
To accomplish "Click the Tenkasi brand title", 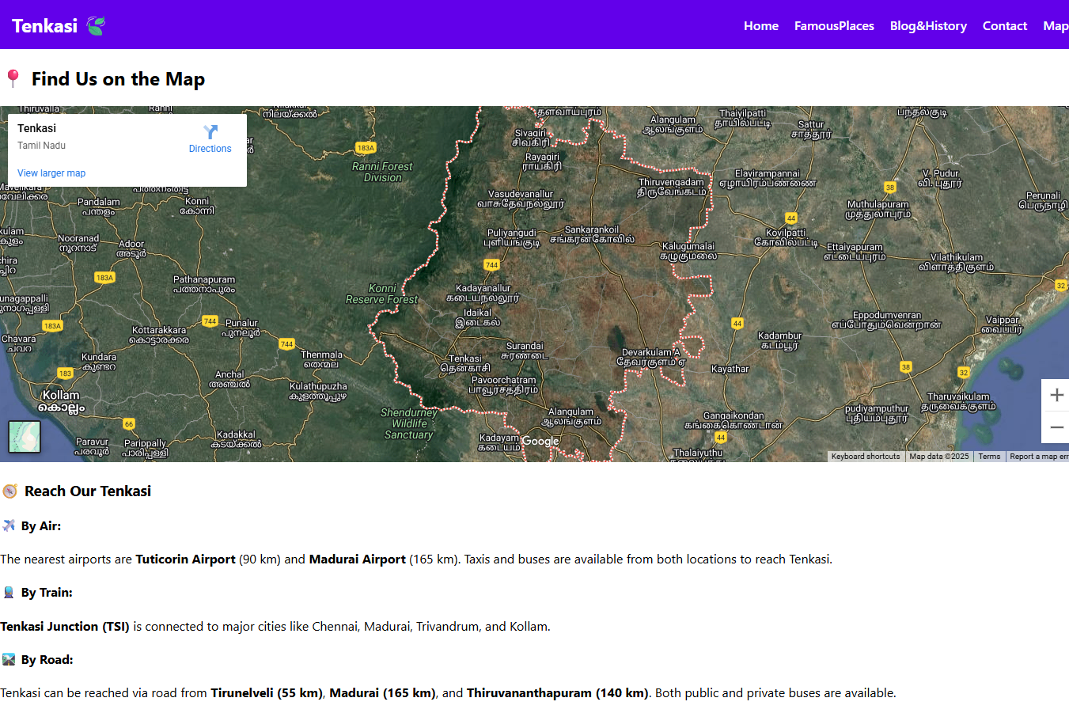I will (x=45, y=26).
